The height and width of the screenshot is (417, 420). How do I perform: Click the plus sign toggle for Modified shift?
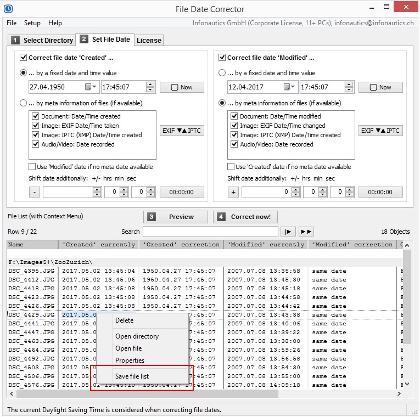233,192
